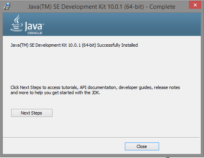Click the installer icon in the title bar
This screenshot has width=204, height=158.
click(7, 6)
